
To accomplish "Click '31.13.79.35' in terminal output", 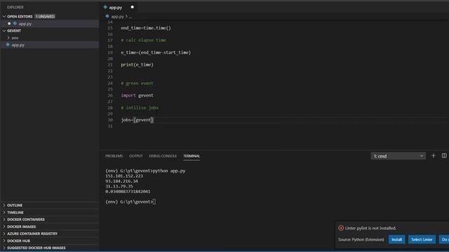I will tap(119, 186).
